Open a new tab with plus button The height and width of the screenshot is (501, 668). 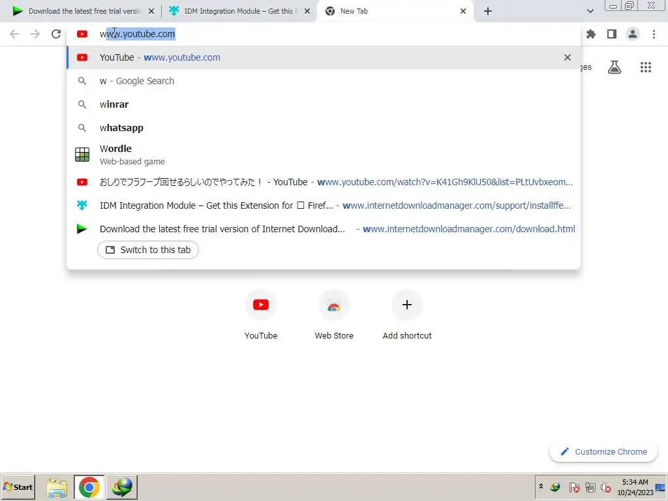coord(488,12)
